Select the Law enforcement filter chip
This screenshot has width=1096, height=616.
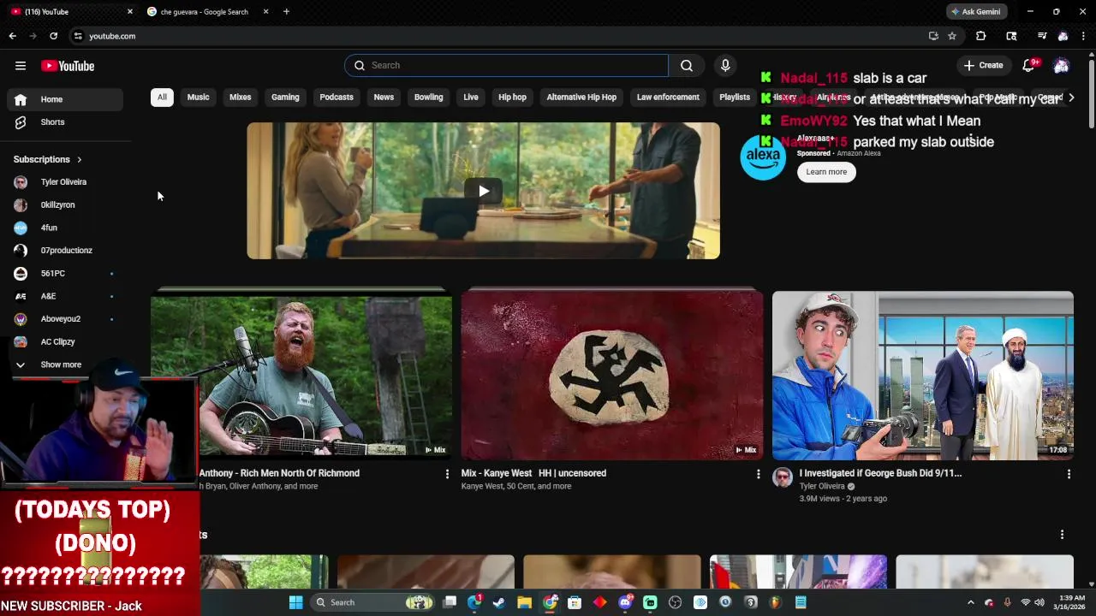point(668,98)
